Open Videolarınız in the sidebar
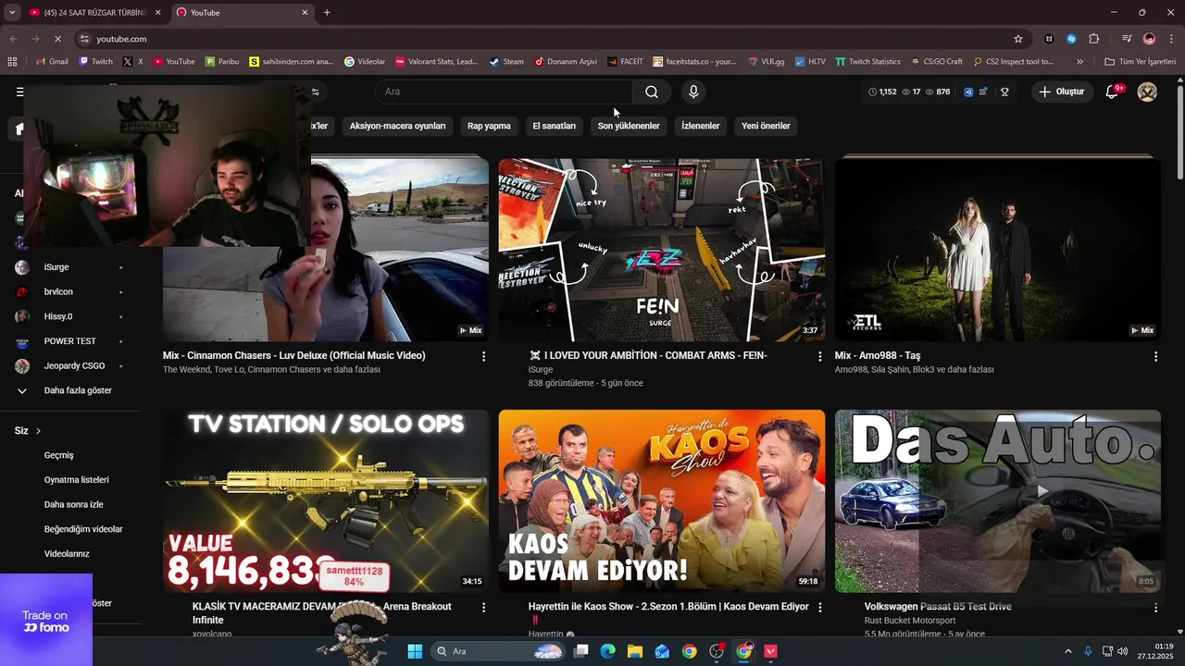The width and height of the screenshot is (1185, 666). 67,554
